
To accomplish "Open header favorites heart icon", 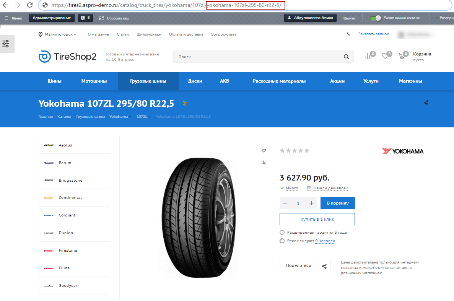I will coord(386,55).
